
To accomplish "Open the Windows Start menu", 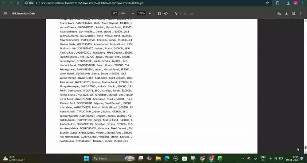I will [86, 158].
